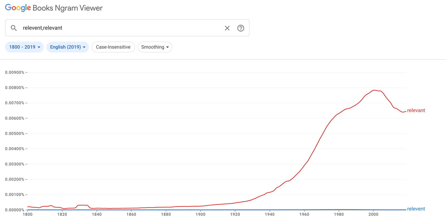Open the help question mark icon

tap(241, 28)
